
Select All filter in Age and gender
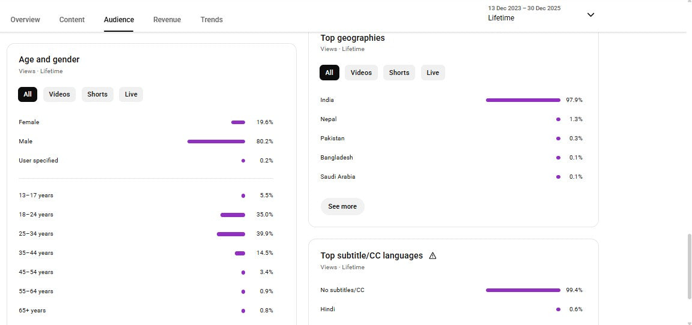28,94
